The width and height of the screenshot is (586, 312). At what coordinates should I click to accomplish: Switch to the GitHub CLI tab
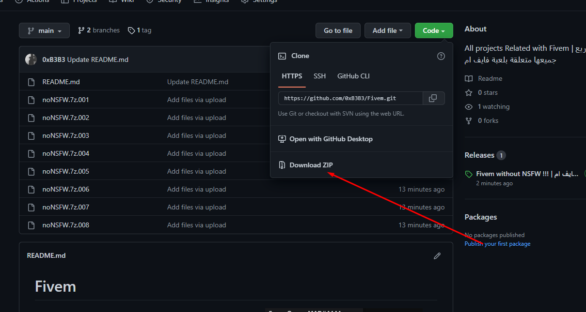click(x=353, y=76)
